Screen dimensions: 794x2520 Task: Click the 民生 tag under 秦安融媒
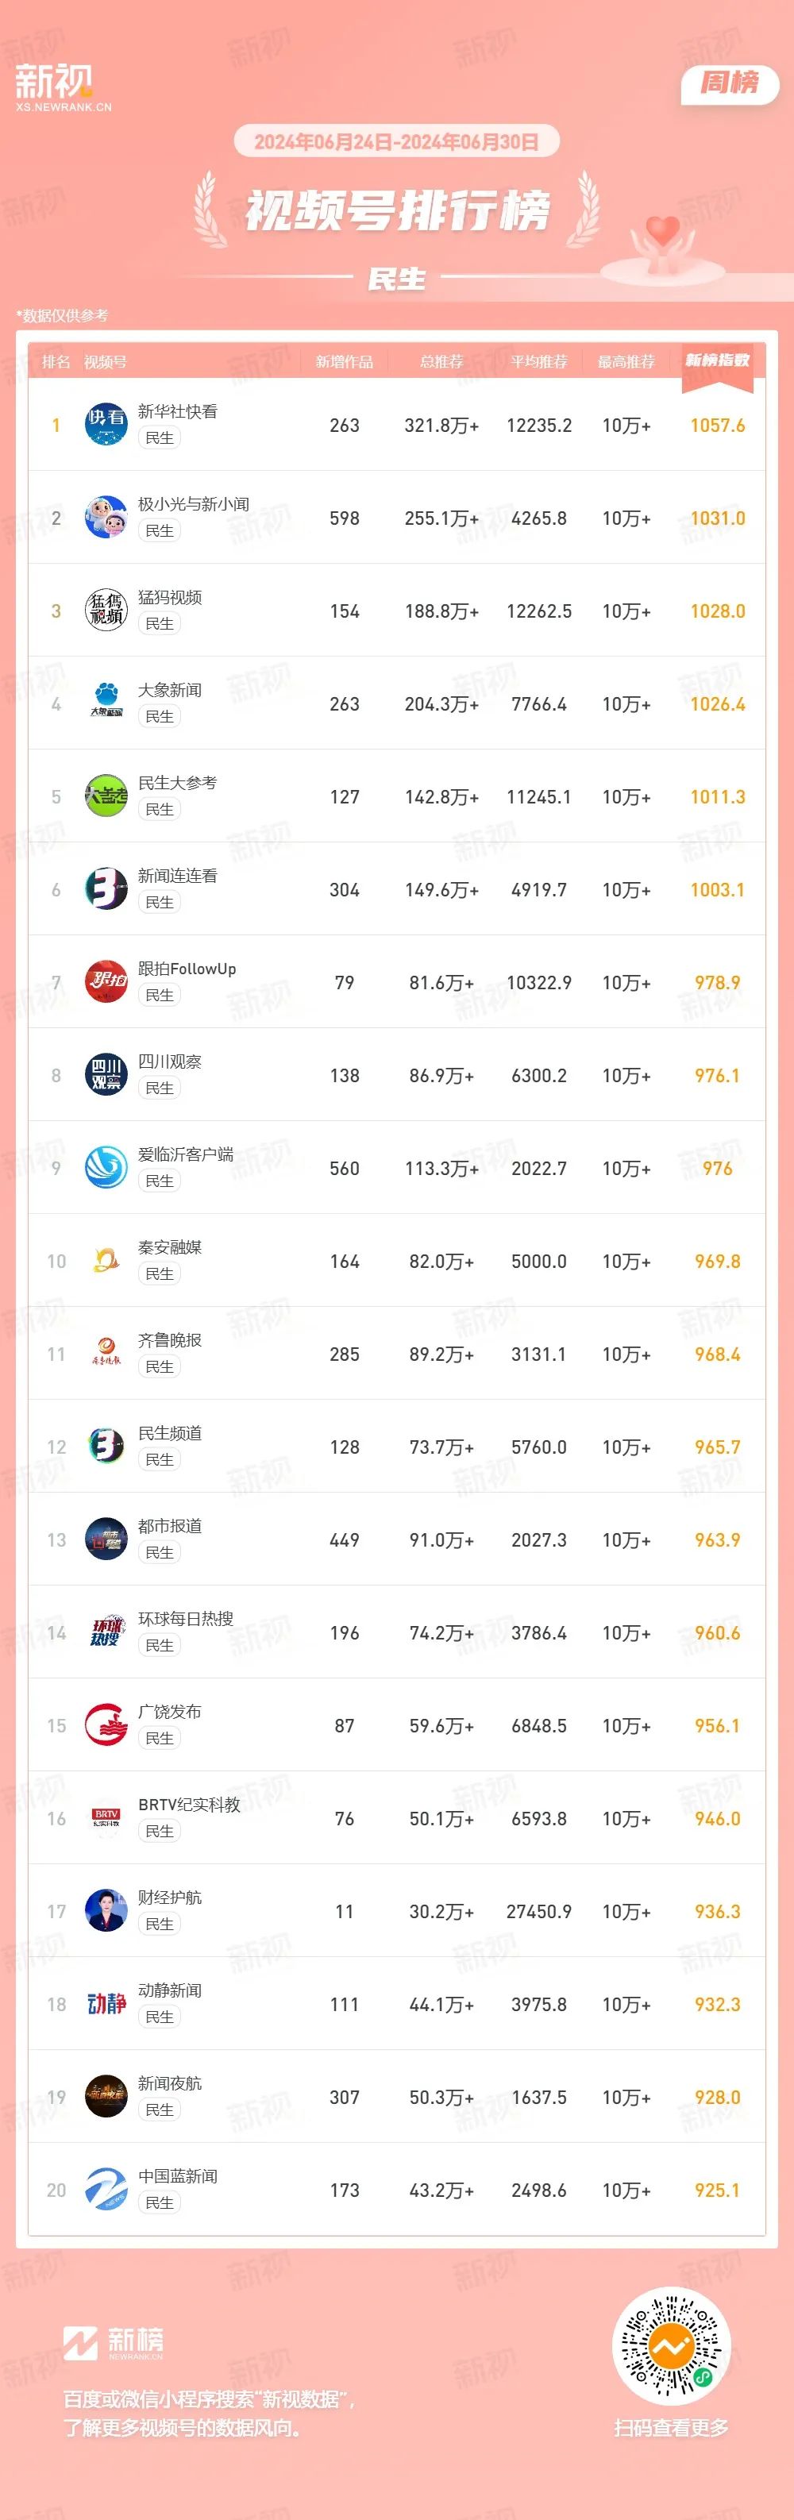160,1273
